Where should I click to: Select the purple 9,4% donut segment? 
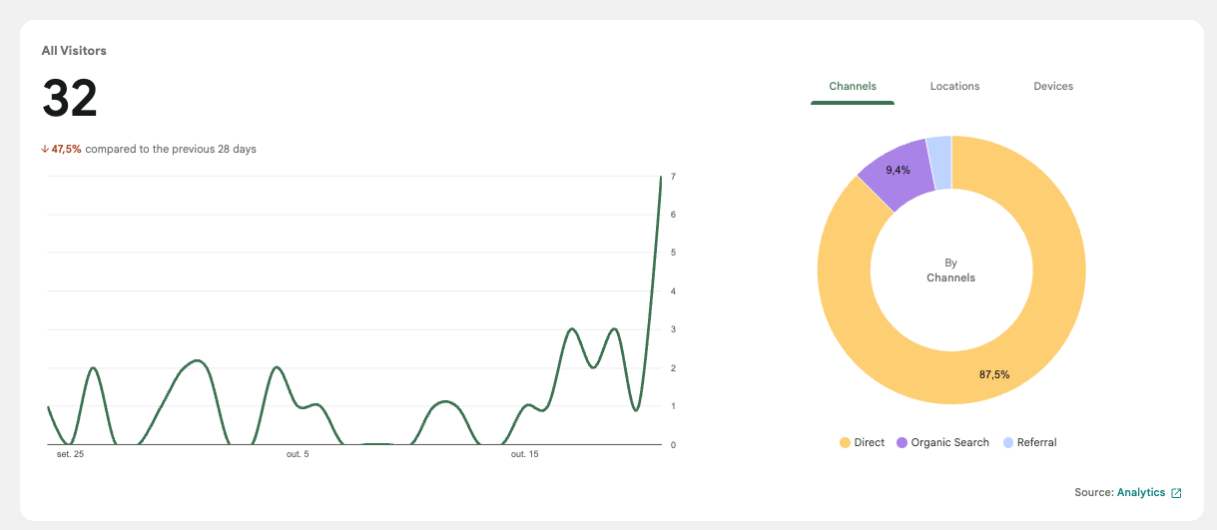tap(895, 177)
